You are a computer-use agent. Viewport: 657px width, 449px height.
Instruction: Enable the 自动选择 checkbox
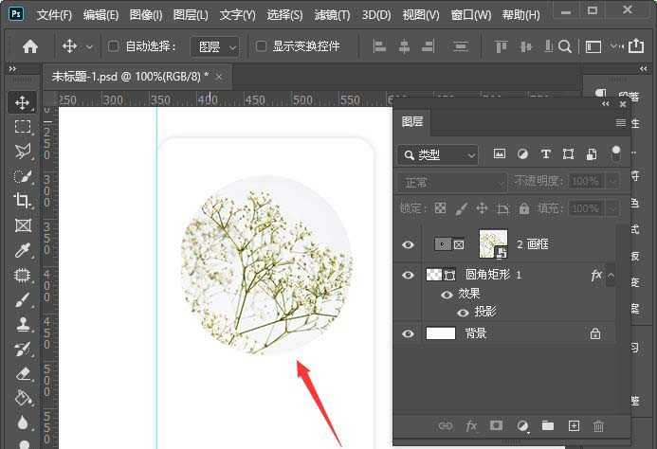tap(114, 46)
